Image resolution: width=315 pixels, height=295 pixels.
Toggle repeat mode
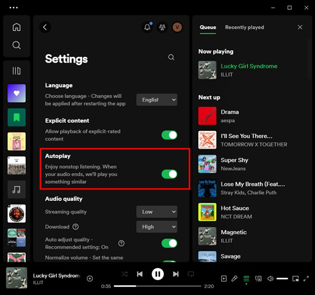click(191, 274)
